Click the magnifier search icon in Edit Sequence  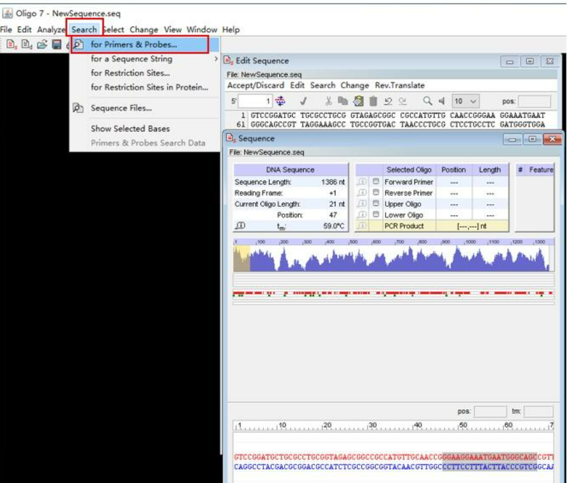[428, 101]
